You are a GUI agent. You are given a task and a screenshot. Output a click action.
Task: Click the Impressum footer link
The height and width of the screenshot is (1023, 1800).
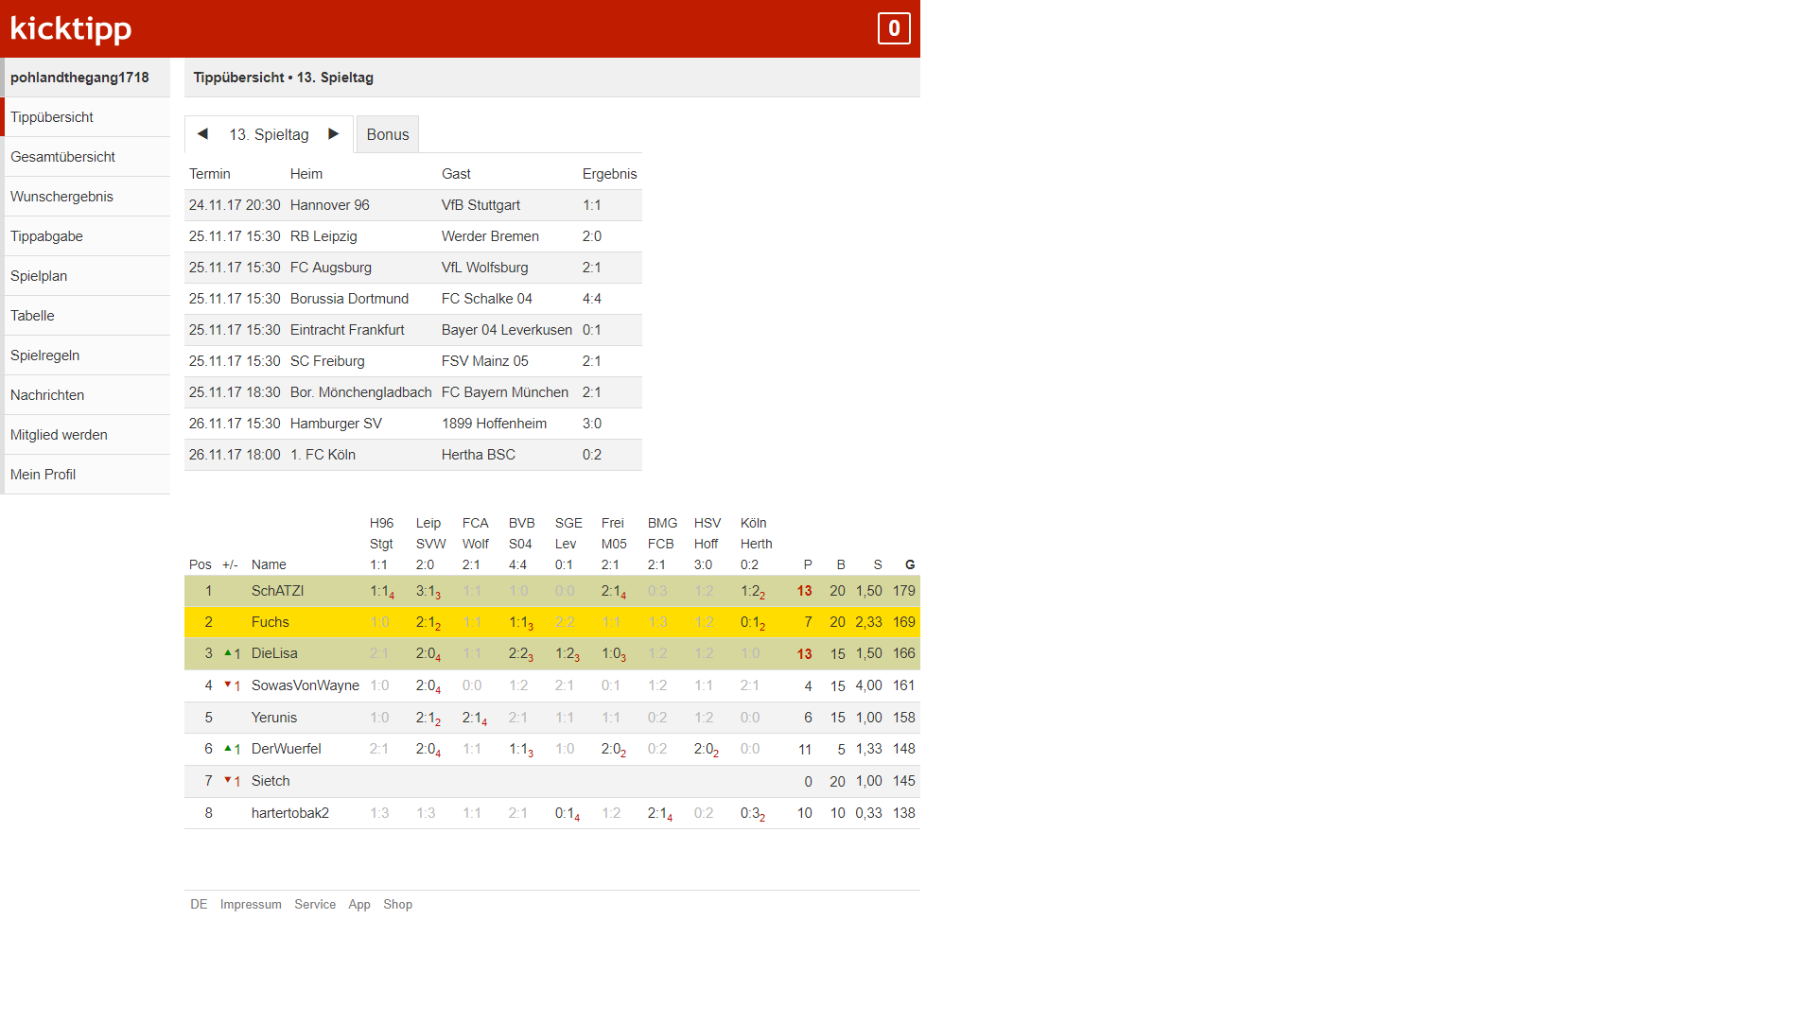click(251, 905)
